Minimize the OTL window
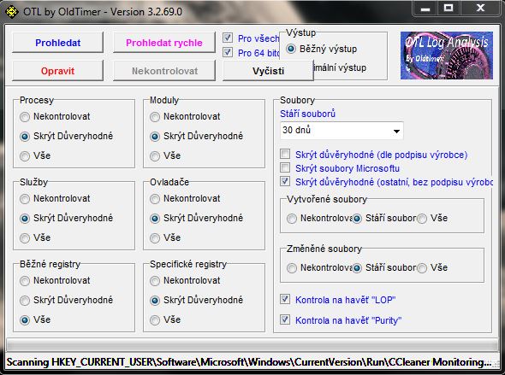The image size is (505, 375). click(425, 8)
